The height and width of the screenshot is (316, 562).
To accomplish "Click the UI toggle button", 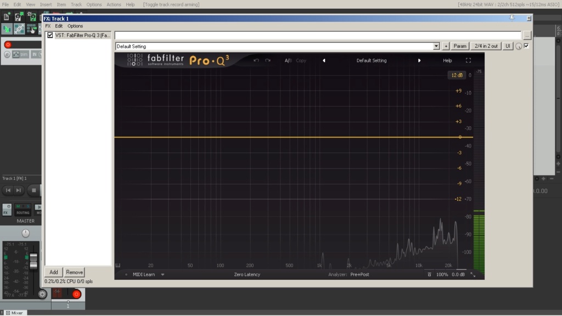I will [508, 46].
